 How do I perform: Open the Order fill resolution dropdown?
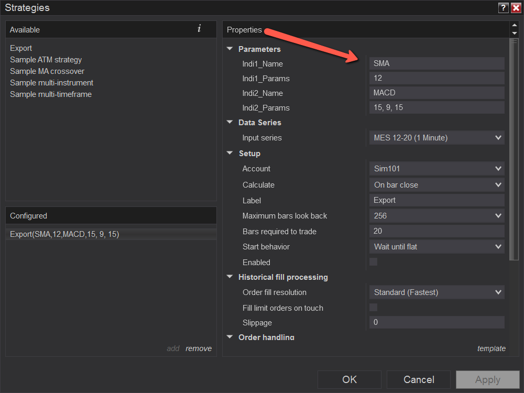coord(437,292)
